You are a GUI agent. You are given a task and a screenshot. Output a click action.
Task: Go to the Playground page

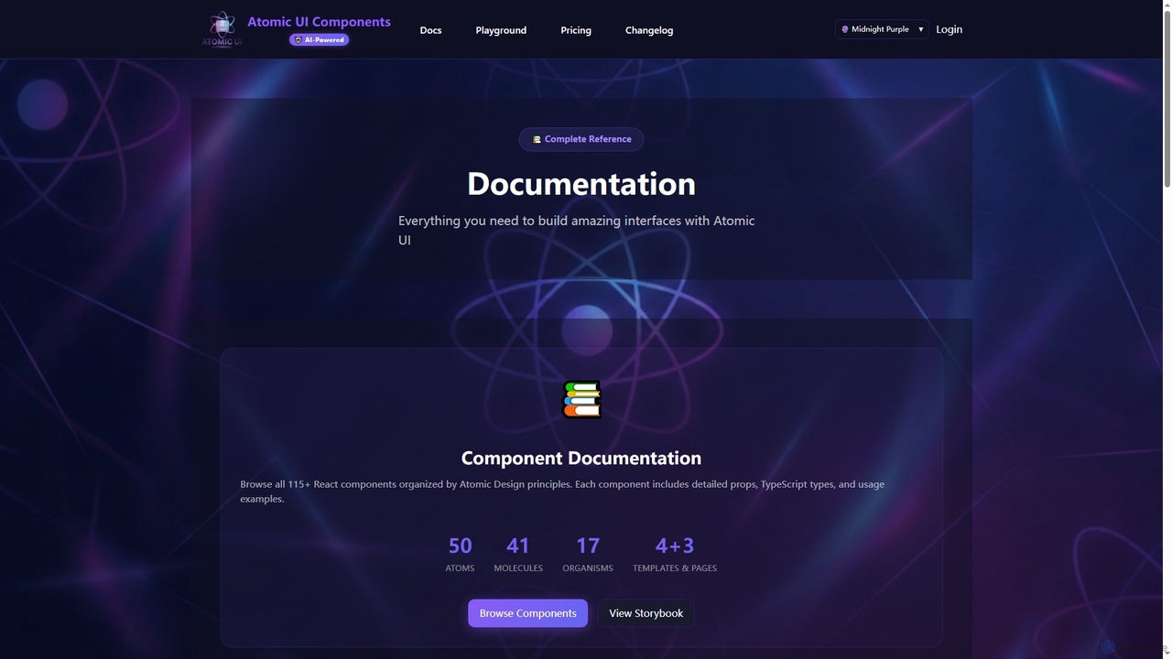point(501,30)
